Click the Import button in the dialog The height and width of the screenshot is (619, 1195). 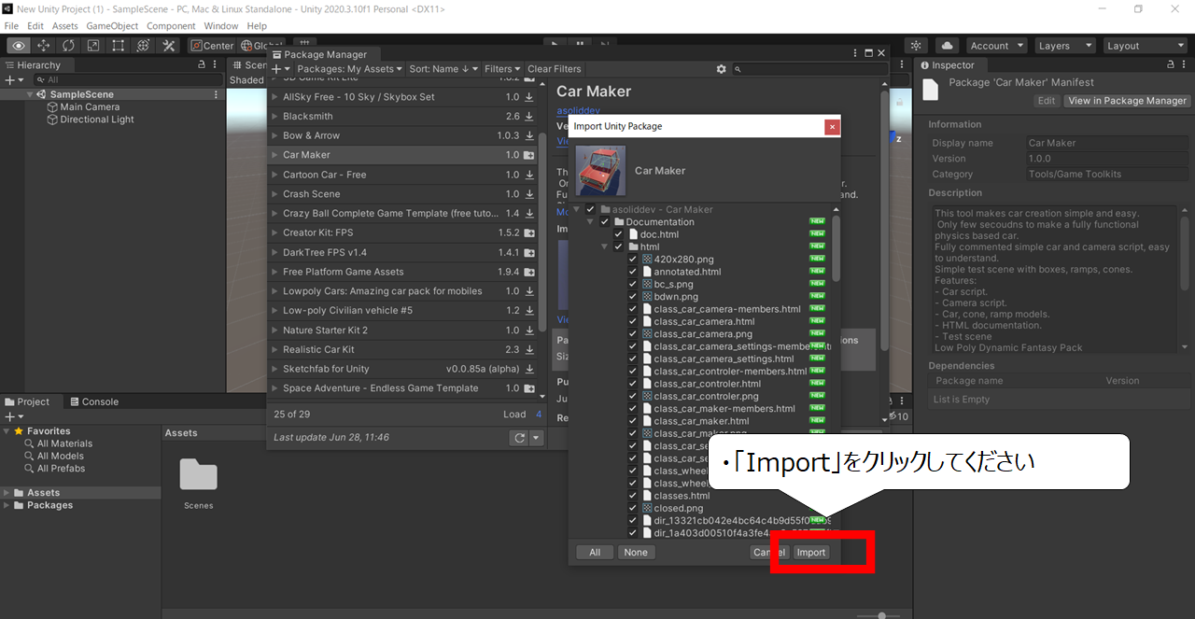point(810,553)
